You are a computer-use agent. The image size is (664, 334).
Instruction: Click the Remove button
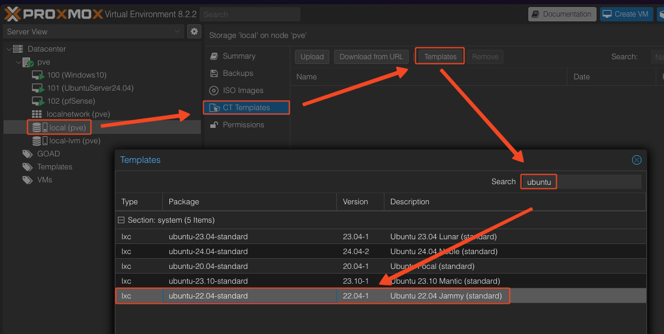[x=485, y=57]
